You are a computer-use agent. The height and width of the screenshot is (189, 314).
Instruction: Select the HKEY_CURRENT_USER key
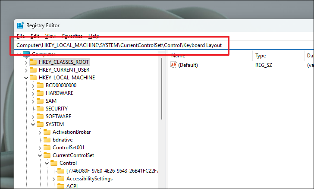(64, 70)
